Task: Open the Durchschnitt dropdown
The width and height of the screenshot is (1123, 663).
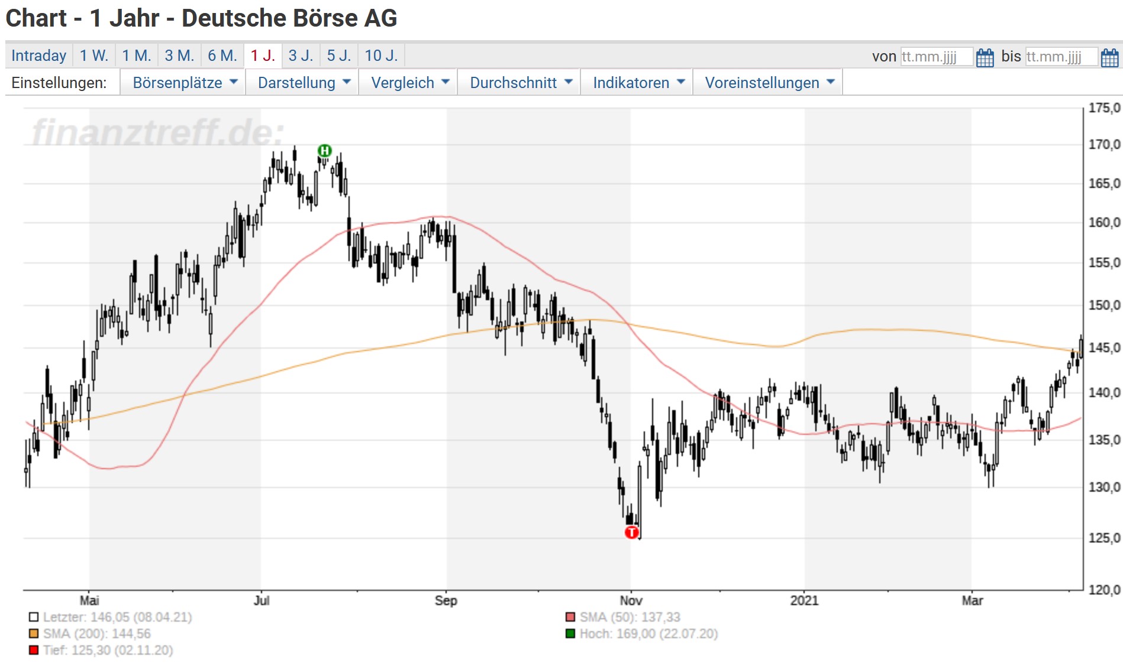Action: pos(519,83)
